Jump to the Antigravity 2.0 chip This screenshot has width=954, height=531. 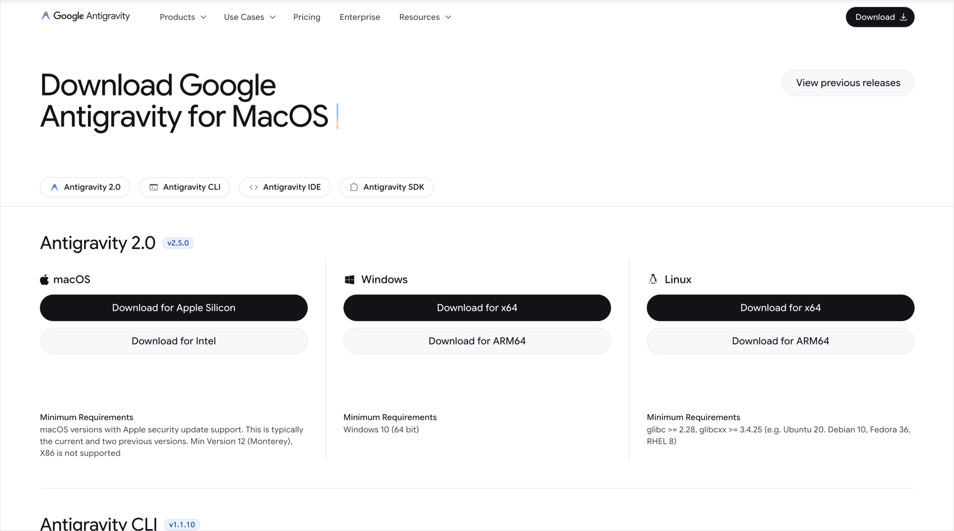point(85,187)
